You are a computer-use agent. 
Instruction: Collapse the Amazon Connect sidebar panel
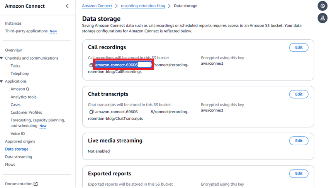pos(67,6)
